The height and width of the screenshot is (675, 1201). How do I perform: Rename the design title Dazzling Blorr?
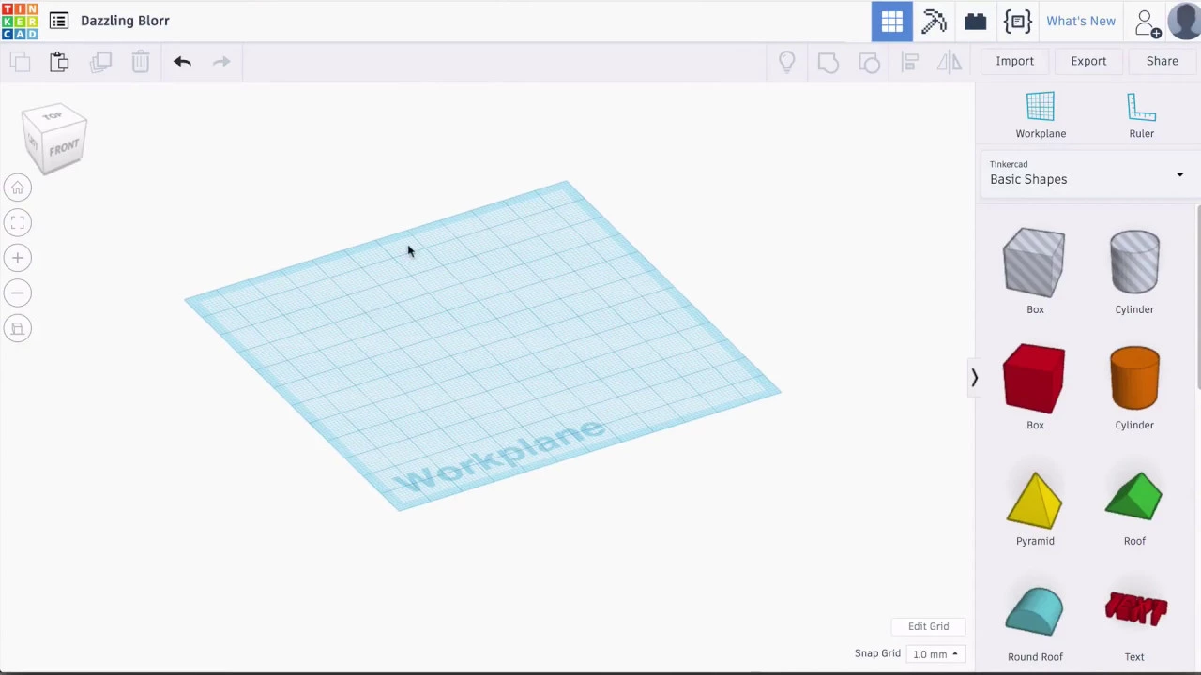click(x=125, y=21)
